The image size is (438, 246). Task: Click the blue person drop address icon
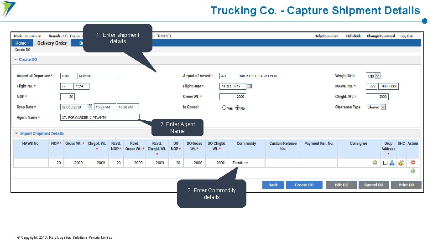click(x=392, y=163)
